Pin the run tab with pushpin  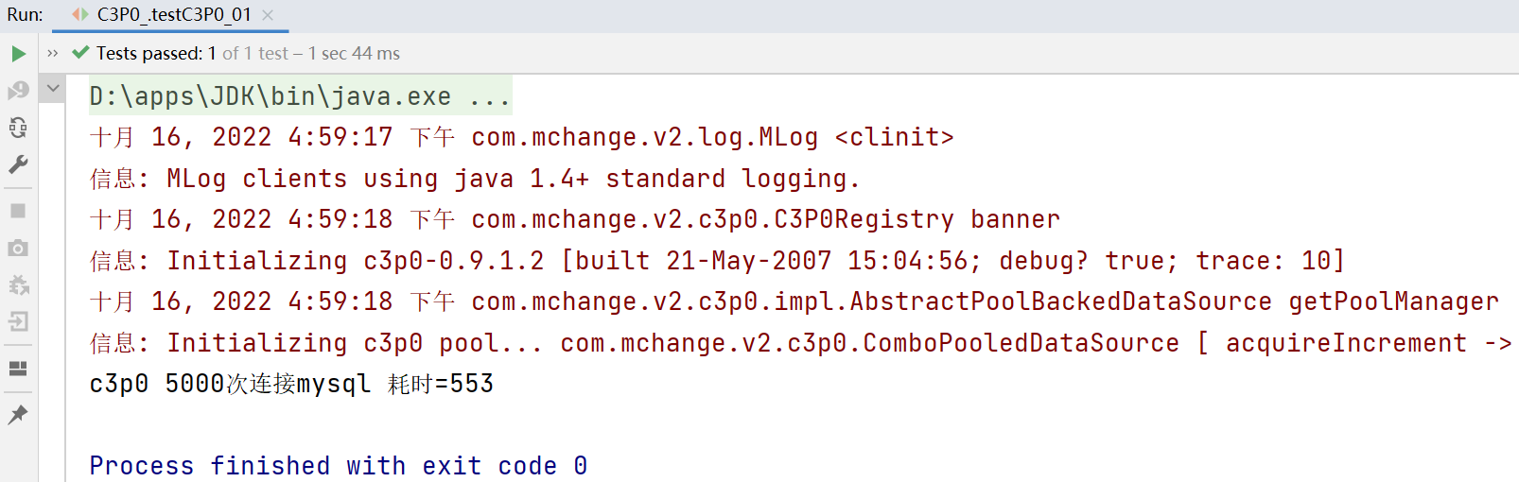[x=18, y=414]
